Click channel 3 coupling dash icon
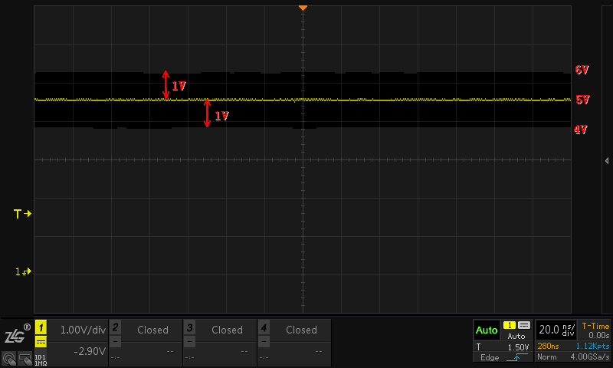Image resolution: width=613 pixels, height=368 pixels. 189,342
